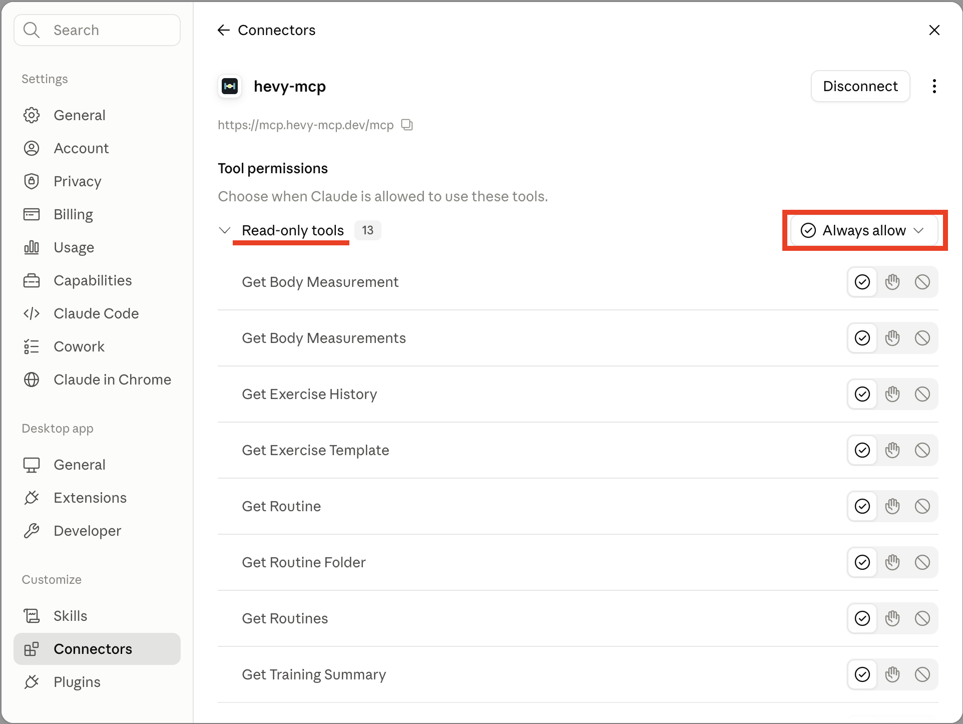Click the "Tool permissions" heading

click(273, 168)
